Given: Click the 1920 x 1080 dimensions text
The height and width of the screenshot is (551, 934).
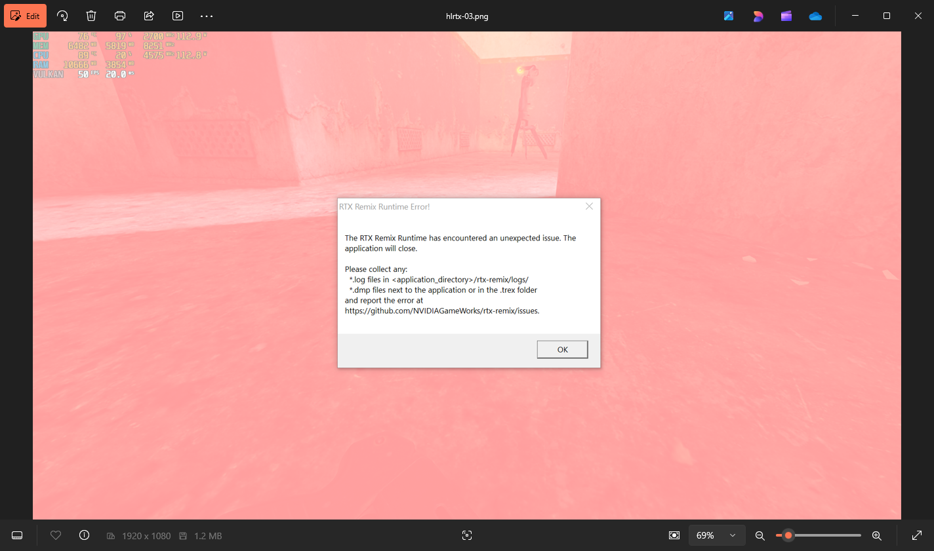Looking at the screenshot, I should (146, 536).
